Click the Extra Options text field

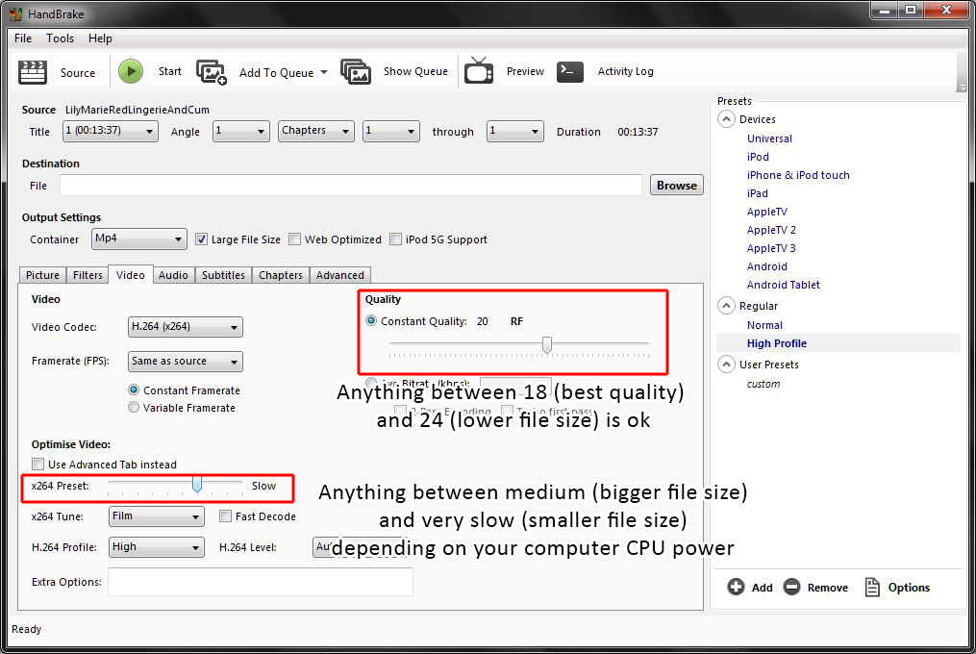pyautogui.click(x=261, y=582)
